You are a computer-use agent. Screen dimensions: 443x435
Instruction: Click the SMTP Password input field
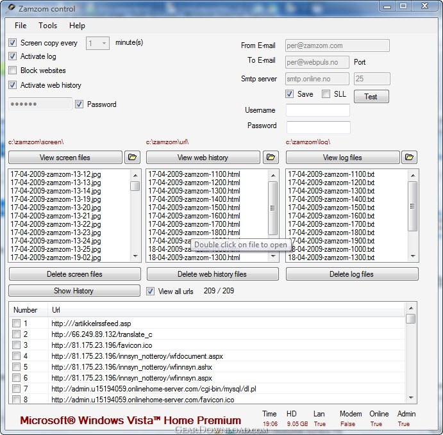tap(319, 127)
